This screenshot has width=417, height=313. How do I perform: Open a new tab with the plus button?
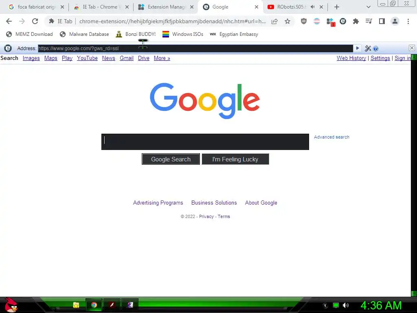(x=337, y=7)
